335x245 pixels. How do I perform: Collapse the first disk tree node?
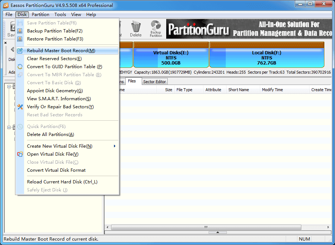pos(9,86)
